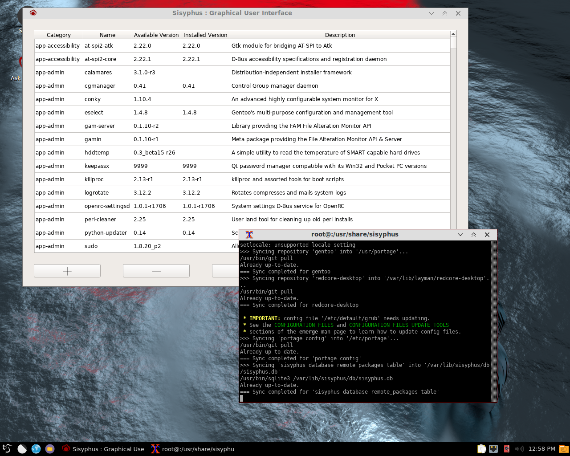Click the Sisyphus window title bar icon
Viewport: 570px width, 456px height.
[33, 13]
